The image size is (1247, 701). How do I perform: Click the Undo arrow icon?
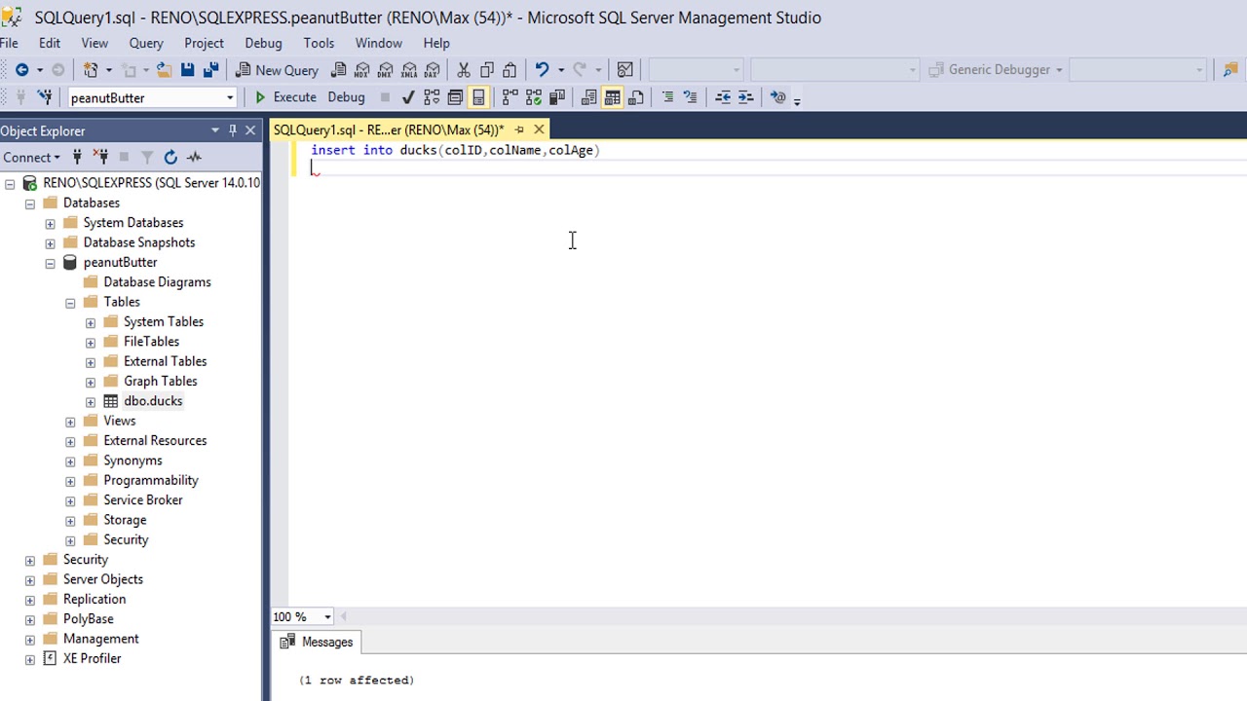coord(542,69)
